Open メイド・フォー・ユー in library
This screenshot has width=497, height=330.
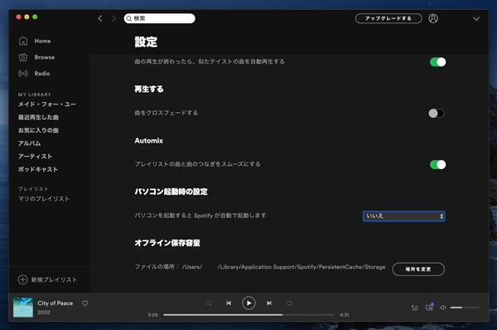point(47,104)
